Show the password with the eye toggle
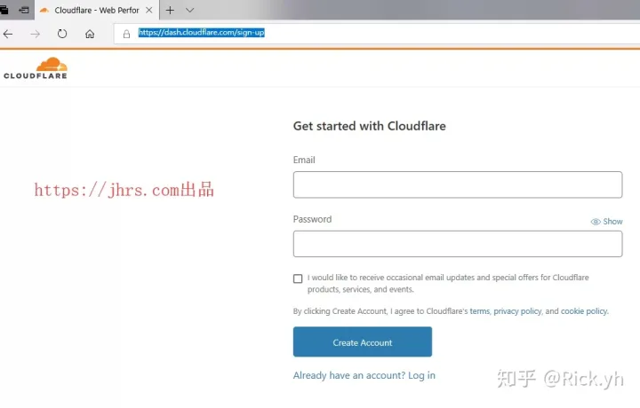Viewport: 640px width, 408px height. [606, 222]
